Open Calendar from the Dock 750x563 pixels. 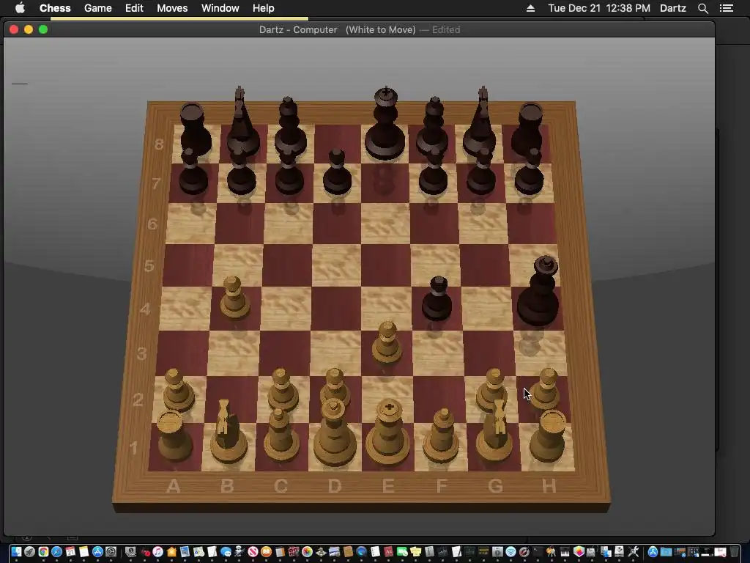coord(70,551)
